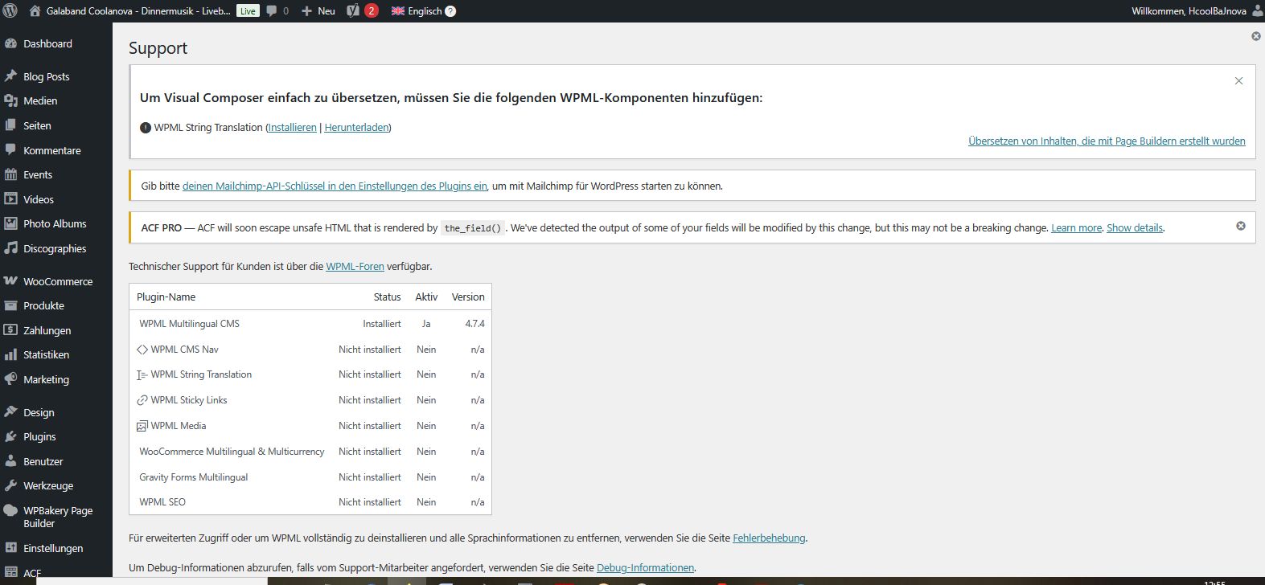1265x585 pixels.
Task: Click the WordPress logo in admin bar
Action: coord(10,11)
